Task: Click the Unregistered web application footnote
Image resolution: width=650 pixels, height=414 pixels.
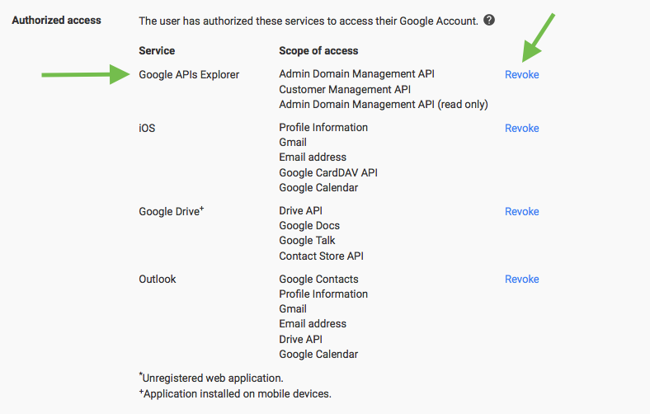Action: [211, 378]
